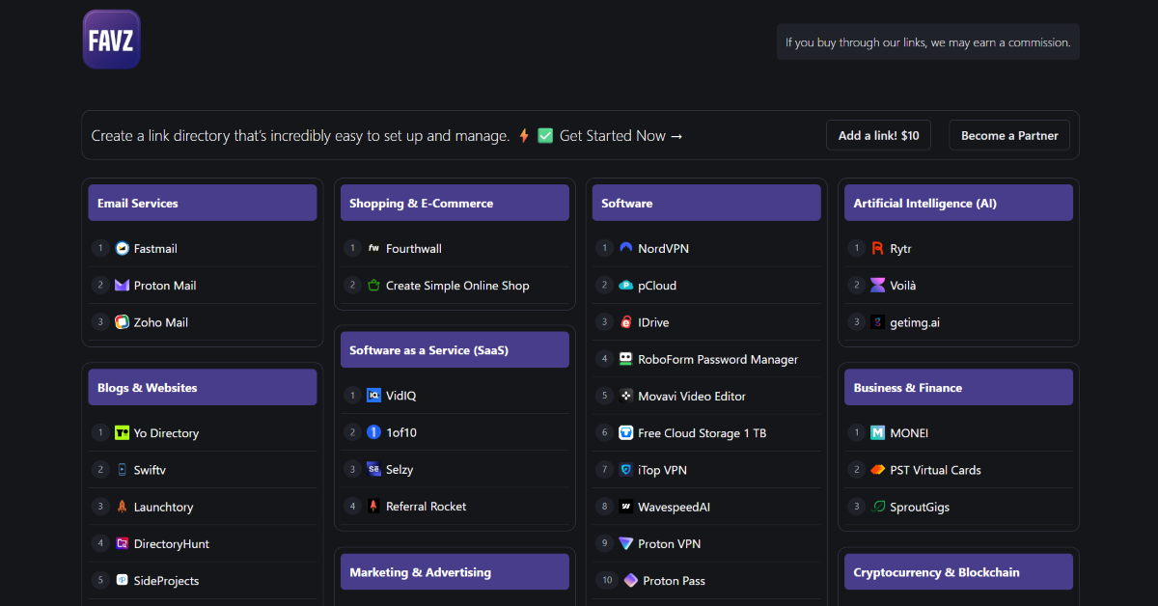Click the Proton Mail icon
The height and width of the screenshot is (606, 1158).
coord(123,286)
